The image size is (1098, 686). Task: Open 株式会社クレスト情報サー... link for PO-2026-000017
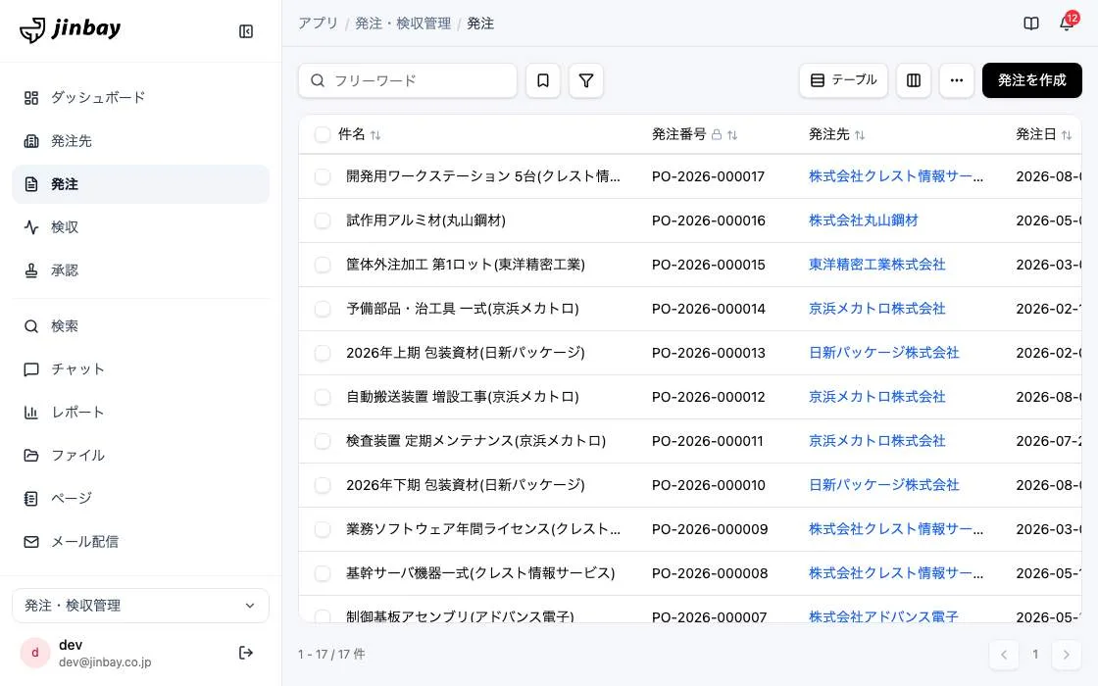coord(896,176)
